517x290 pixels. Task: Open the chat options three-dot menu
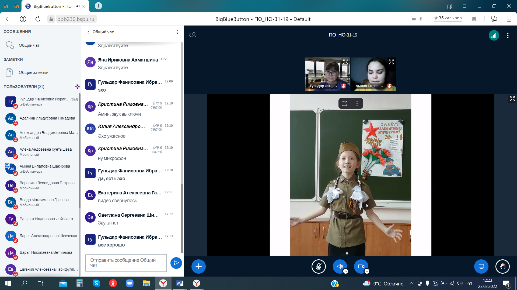[x=177, y=32]
